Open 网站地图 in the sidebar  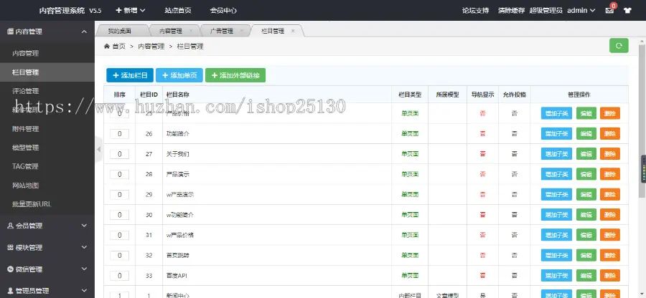26,186
